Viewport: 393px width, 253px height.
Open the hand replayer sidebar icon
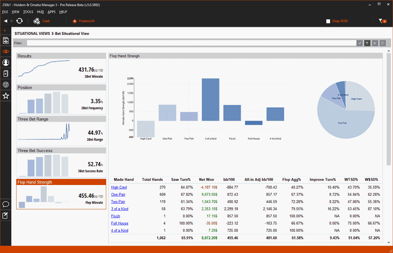pos(6,74)
